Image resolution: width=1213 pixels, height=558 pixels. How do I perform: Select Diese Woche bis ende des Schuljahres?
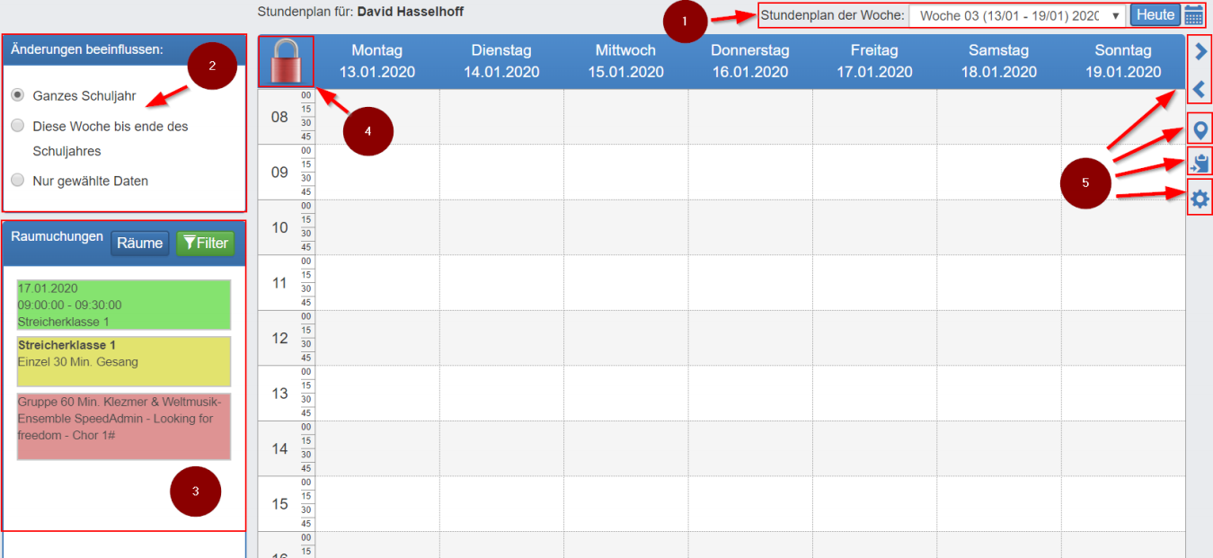18,126
